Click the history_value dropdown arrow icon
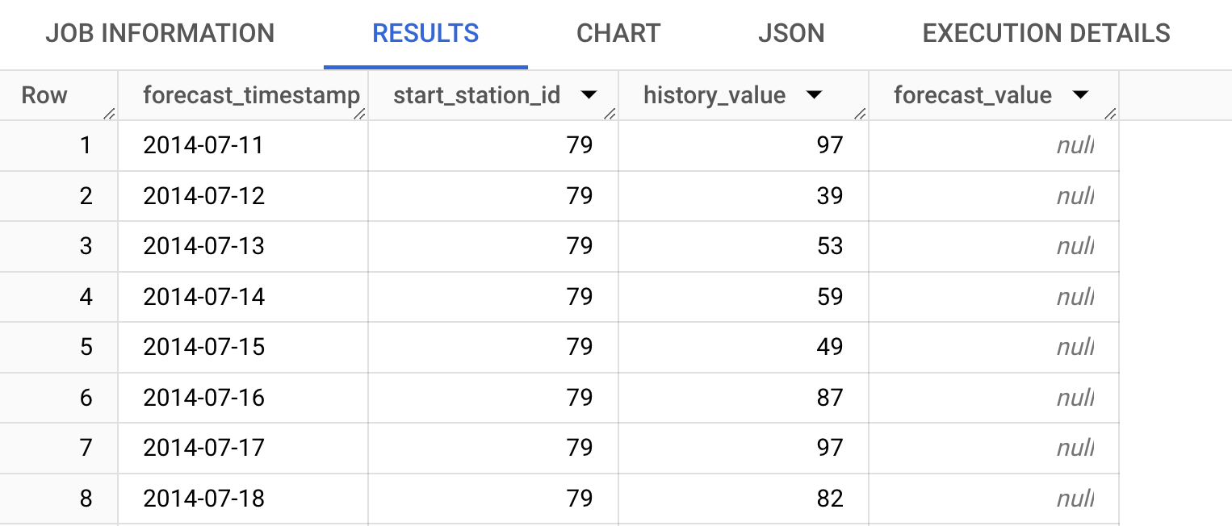Image resolution: width=1232 pixels, height=526 pixels. pyautogui.click(x=815, y=94)
